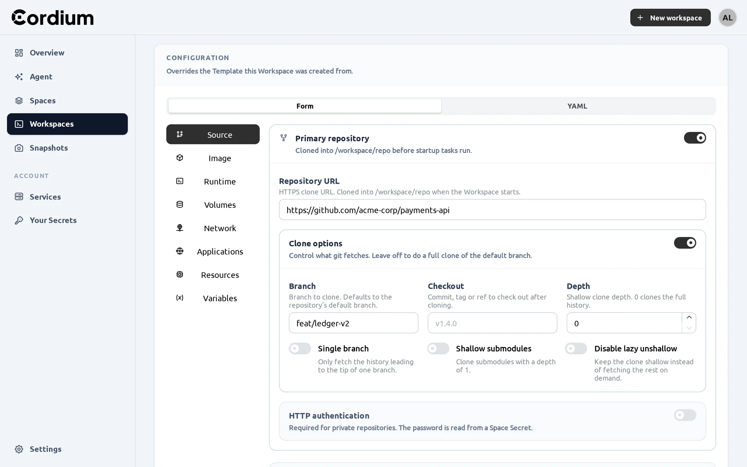The image size is (747, 467).
Task: Click the Spaces layers icon
Action: point(19,100)
